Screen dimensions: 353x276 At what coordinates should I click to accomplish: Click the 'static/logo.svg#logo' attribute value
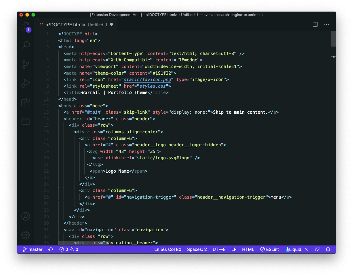coord(163,158)
